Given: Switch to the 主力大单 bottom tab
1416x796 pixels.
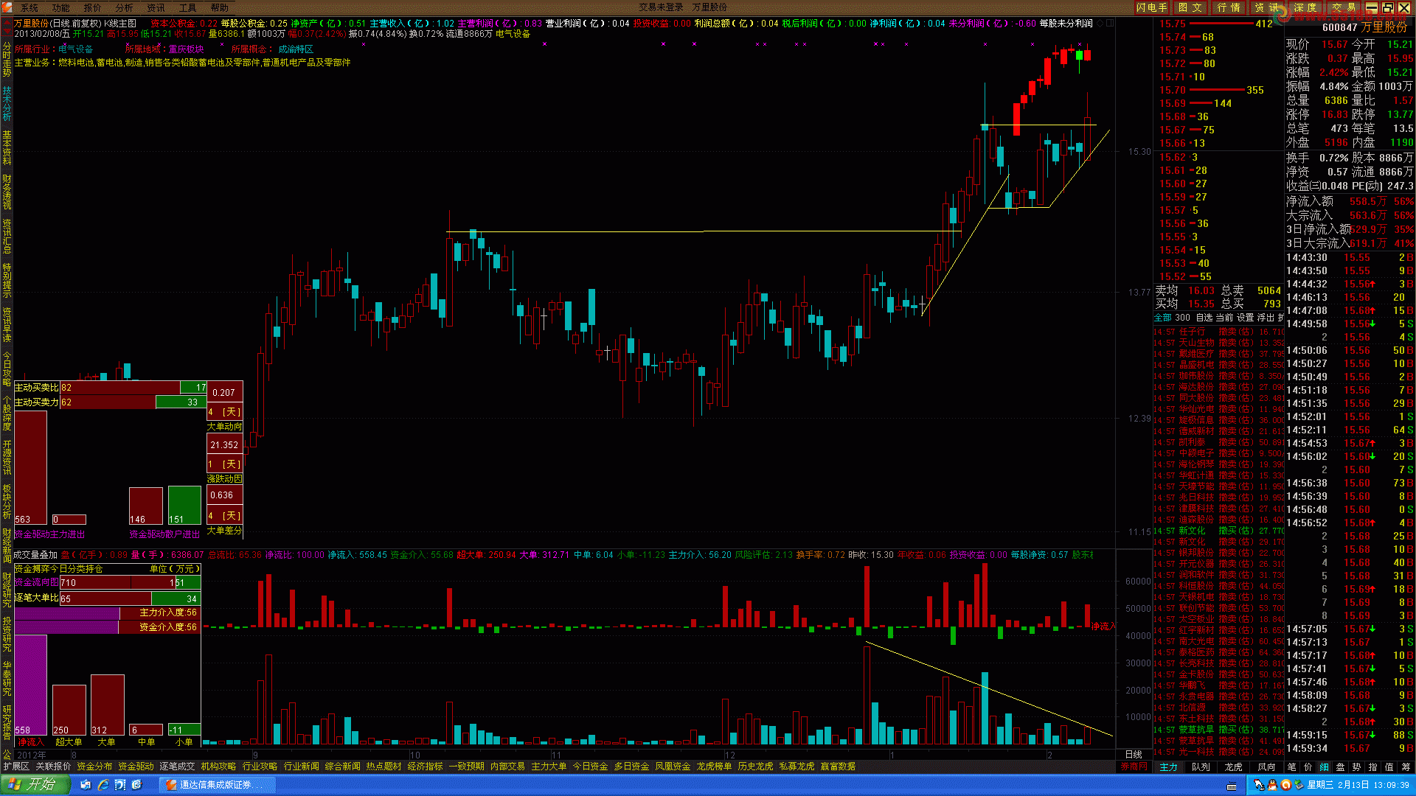Looking at the screenshot, I should pyautogui.click(x=549, y=767).
